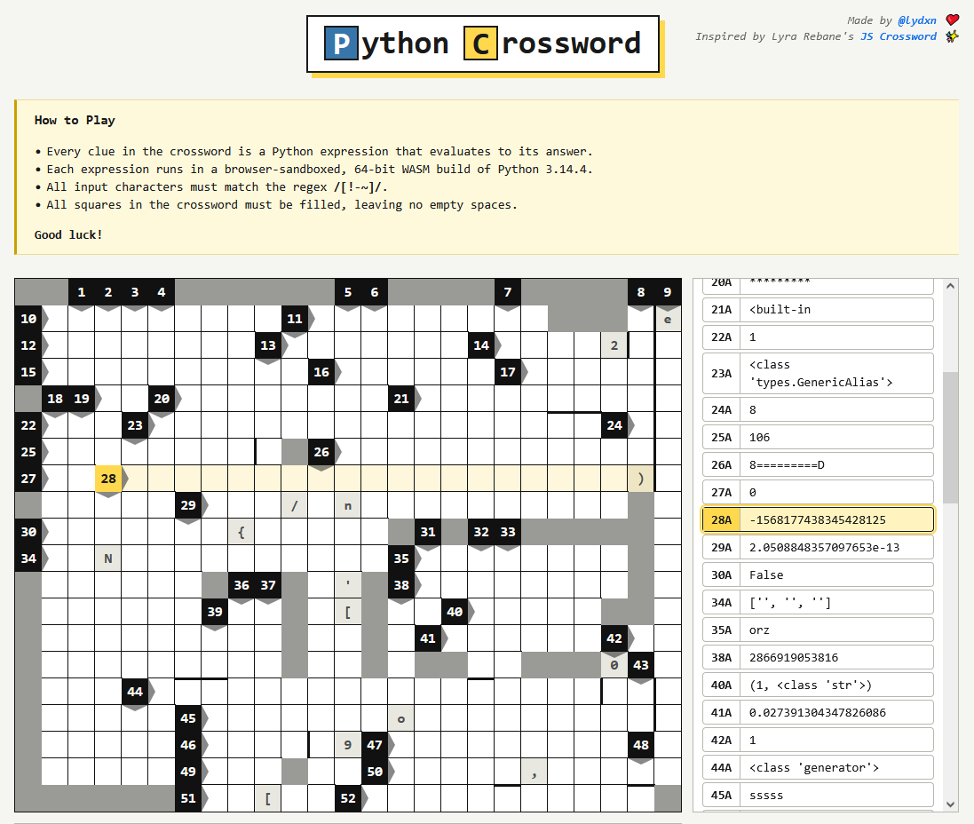Click the grid clue marker 13
Viewport: 974px width, 824px height.
[x=268, y=345]
